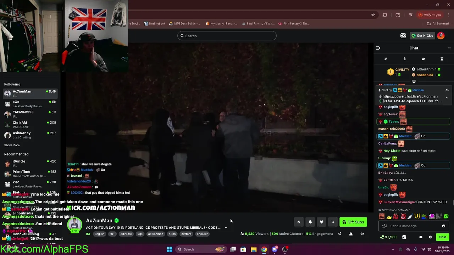Click the Verify it's you profile button
The image size is (454, 255).
(430, 15)
